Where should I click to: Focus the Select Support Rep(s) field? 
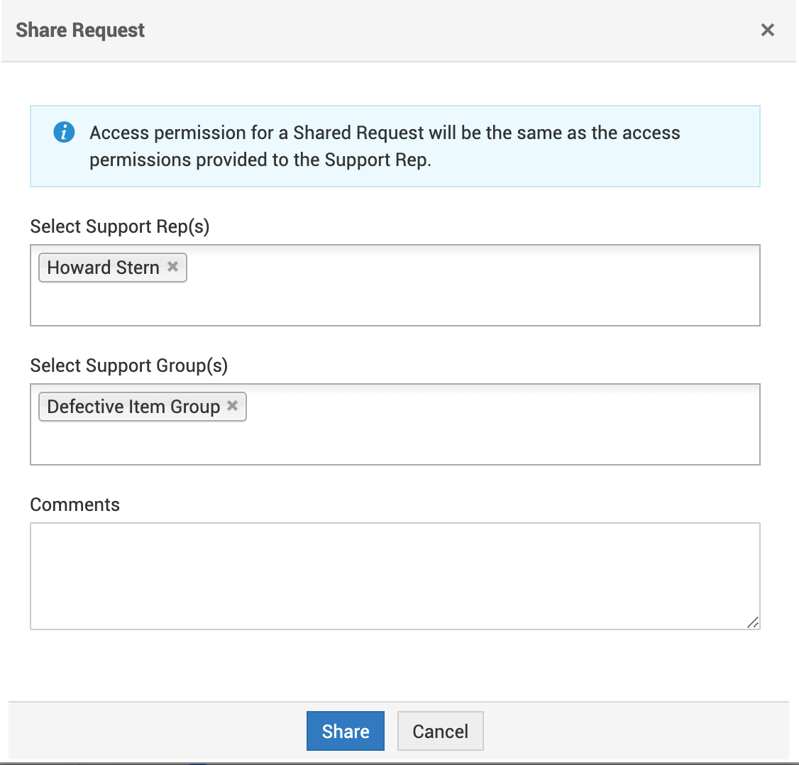coord(468,284)
